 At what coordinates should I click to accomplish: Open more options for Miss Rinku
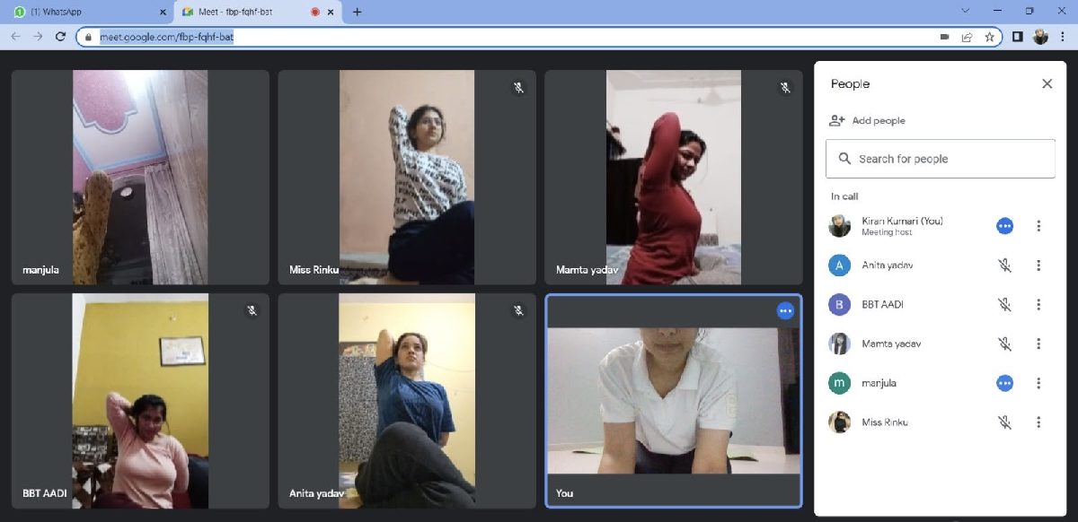[1038, 422]
